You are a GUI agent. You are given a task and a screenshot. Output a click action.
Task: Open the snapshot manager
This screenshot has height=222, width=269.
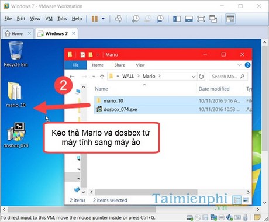(160, 19)
